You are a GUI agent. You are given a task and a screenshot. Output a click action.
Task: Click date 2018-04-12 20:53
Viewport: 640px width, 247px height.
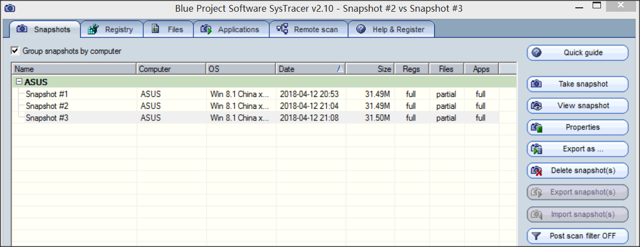click(309, 94)
